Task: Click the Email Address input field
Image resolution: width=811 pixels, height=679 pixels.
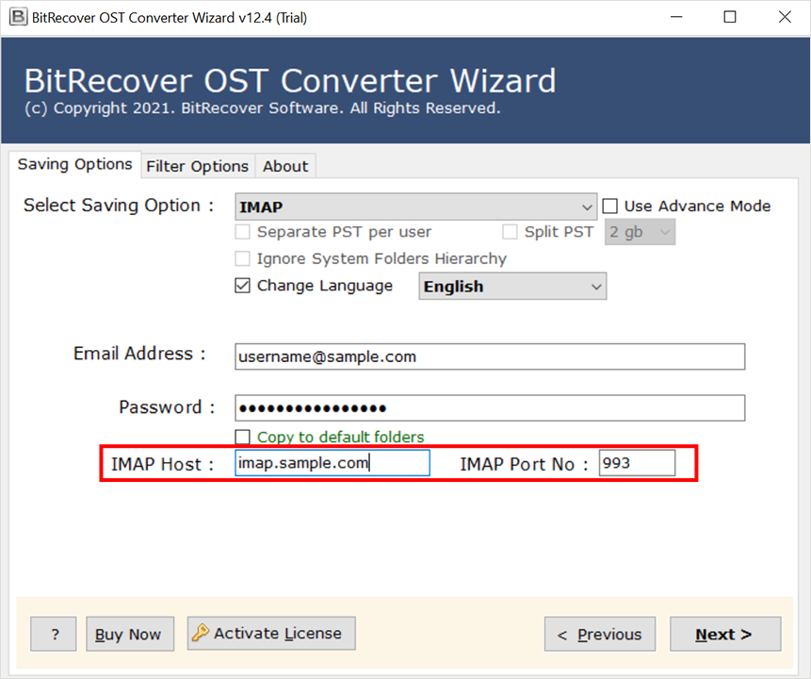Action: (x=490, y=356)
